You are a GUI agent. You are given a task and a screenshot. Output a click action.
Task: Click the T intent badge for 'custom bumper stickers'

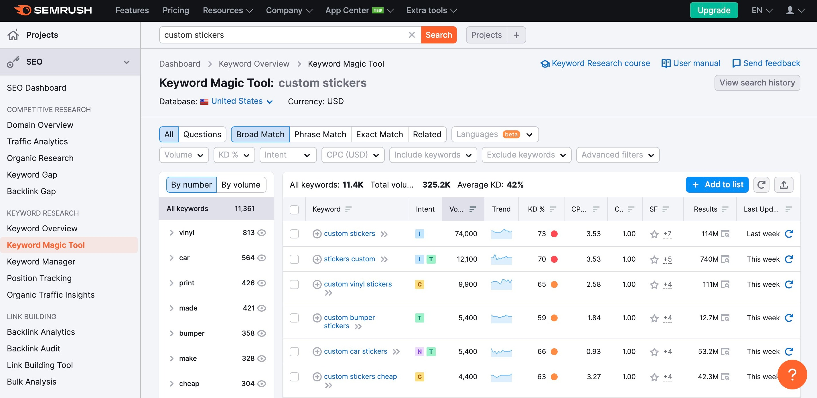[419, 318]
